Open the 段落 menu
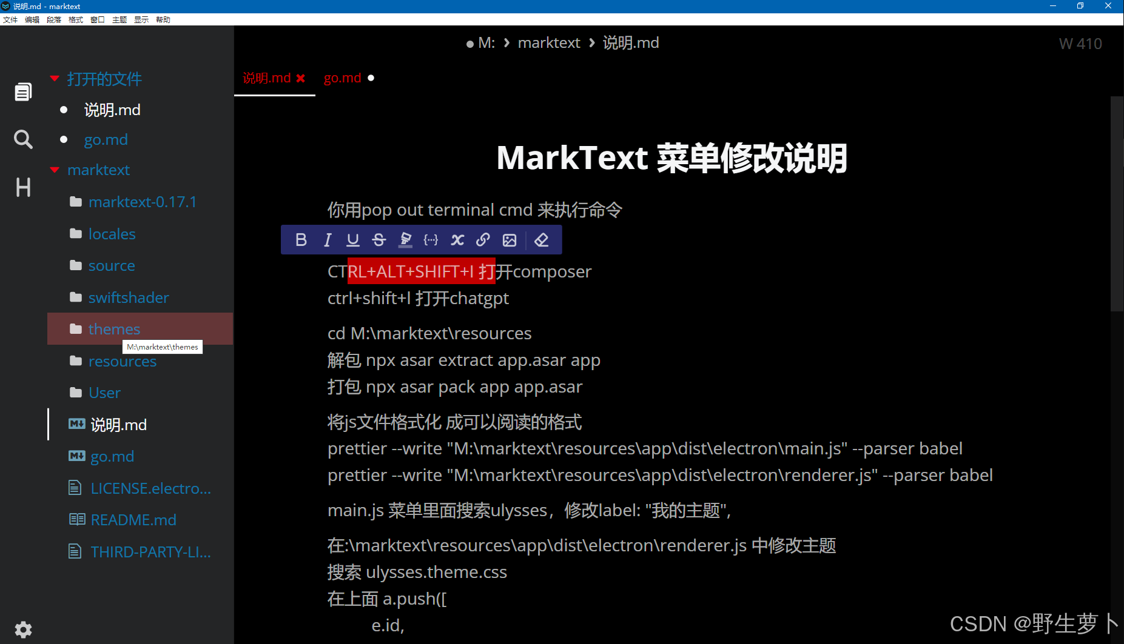This screenshot has width=1124, height=644. click(53, 19)
